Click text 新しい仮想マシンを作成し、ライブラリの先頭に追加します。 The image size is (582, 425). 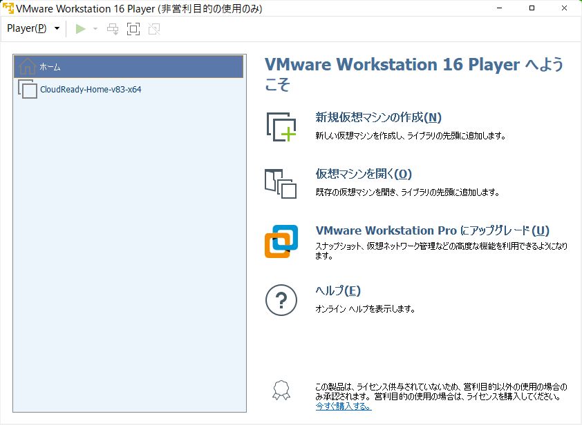pos(411,136)
